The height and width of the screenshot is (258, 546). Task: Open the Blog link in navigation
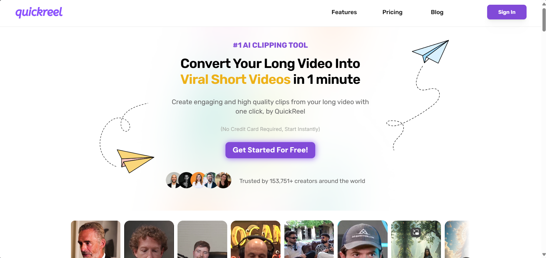pyautogui.click(x=437, y=12)
